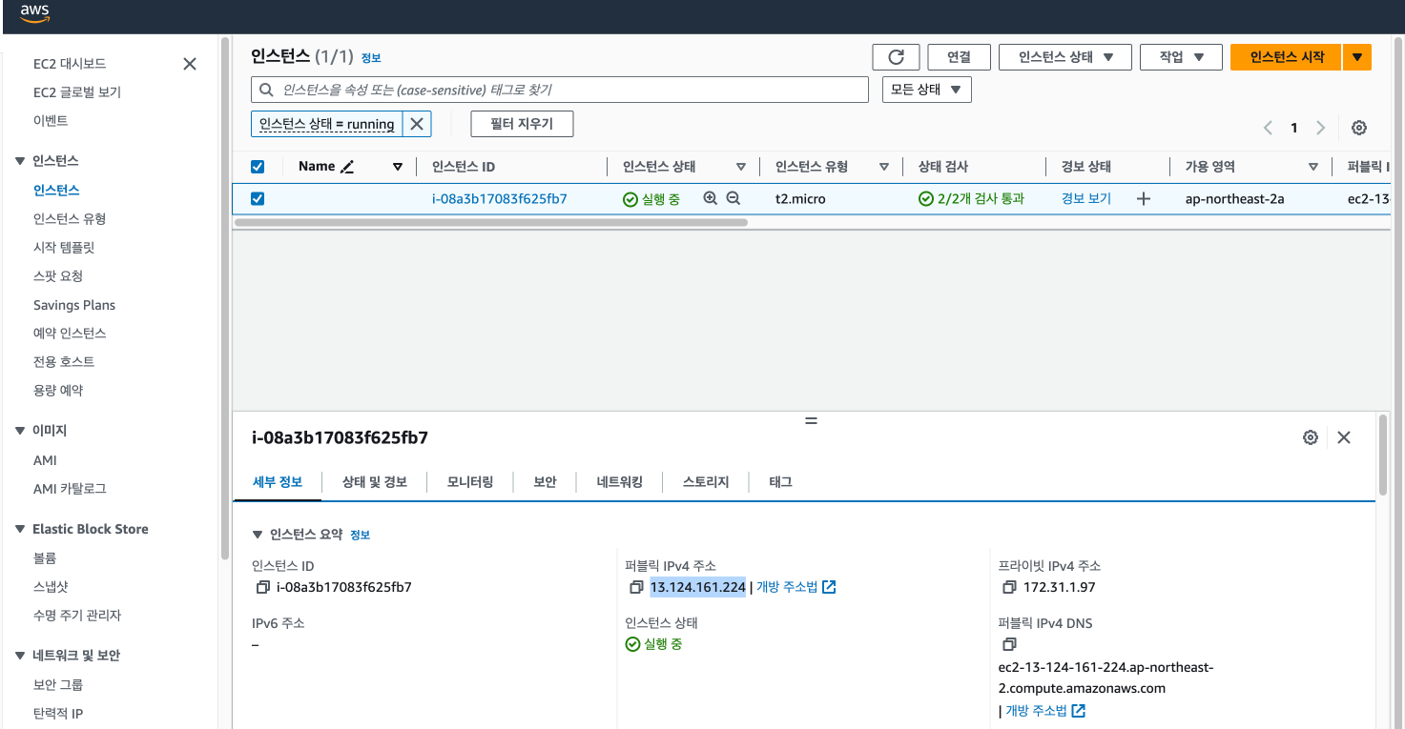Sort by 인스턴스 상태 column arrow
The width and height of the screenshot is (1405, 729).
[741, 167]
